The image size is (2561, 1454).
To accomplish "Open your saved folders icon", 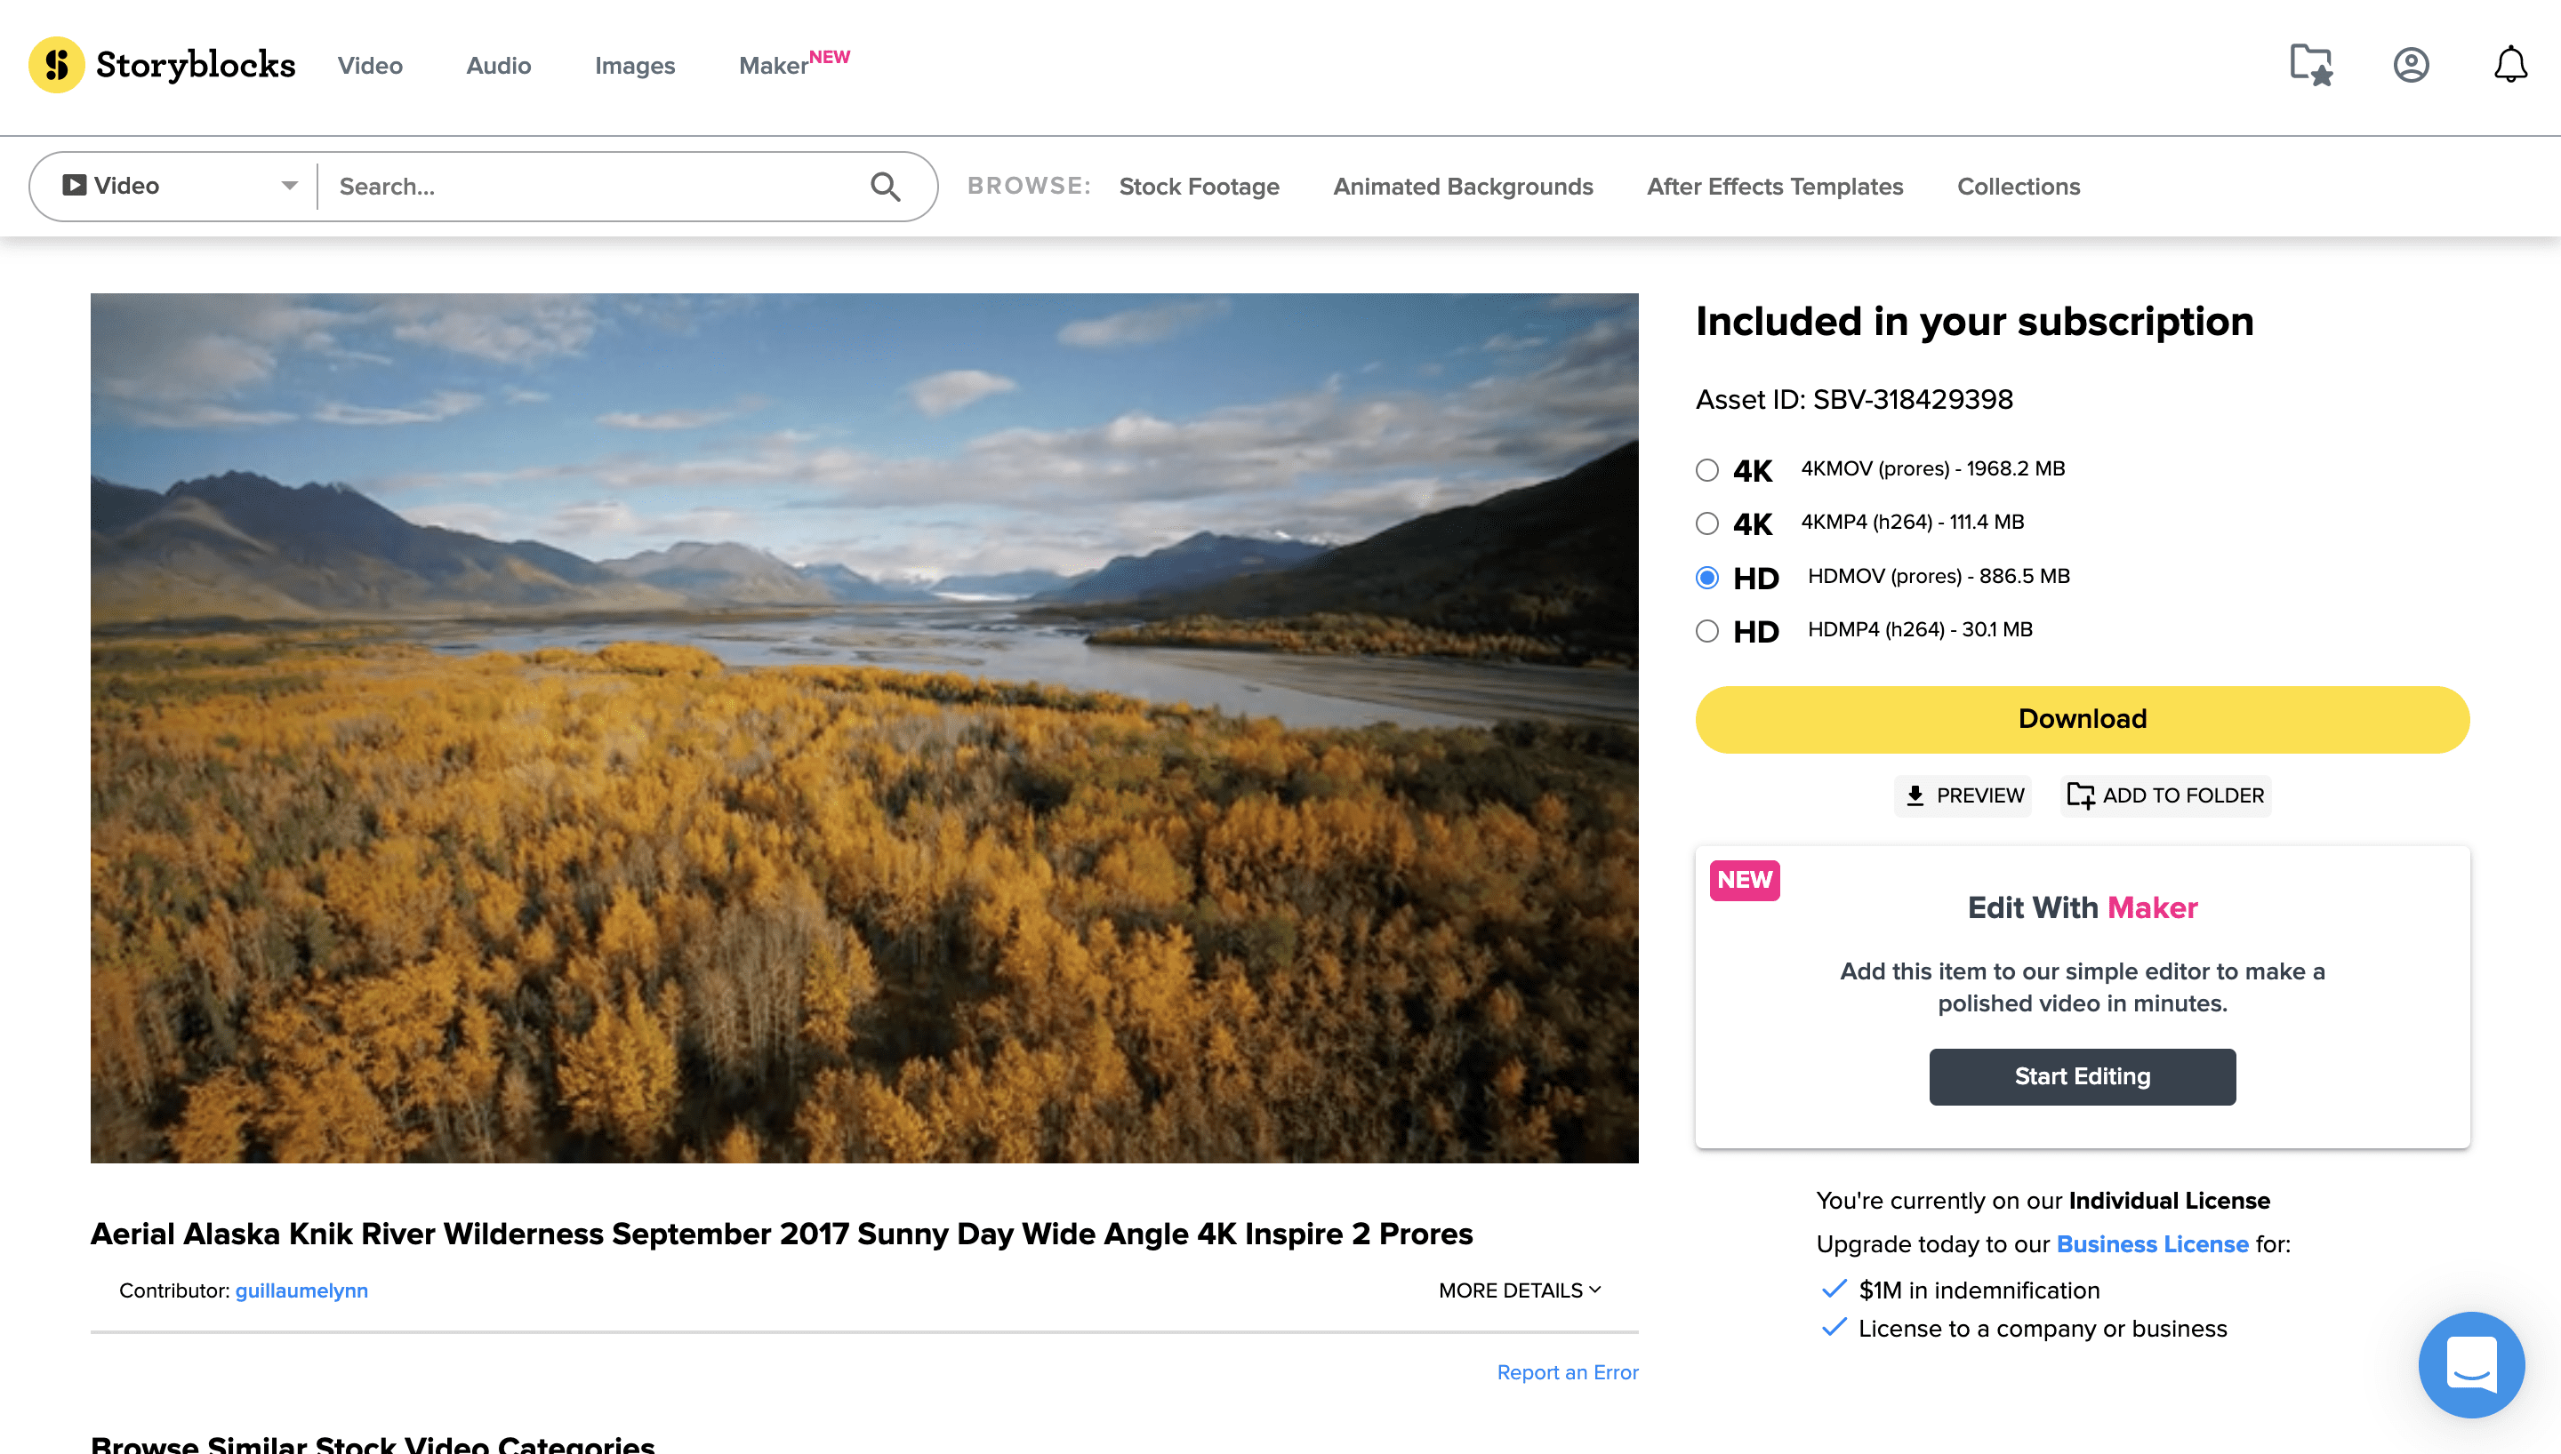I will 2311,64.
